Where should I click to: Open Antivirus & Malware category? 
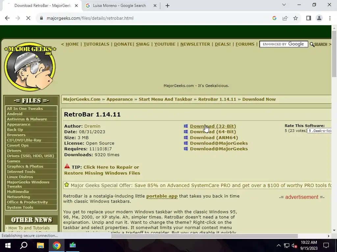pyautogui.click(x=27, y=119)
